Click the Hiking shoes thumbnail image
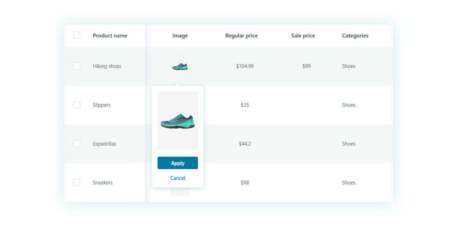The height and width of the screenshot is (226, 450). click(180, 66)
